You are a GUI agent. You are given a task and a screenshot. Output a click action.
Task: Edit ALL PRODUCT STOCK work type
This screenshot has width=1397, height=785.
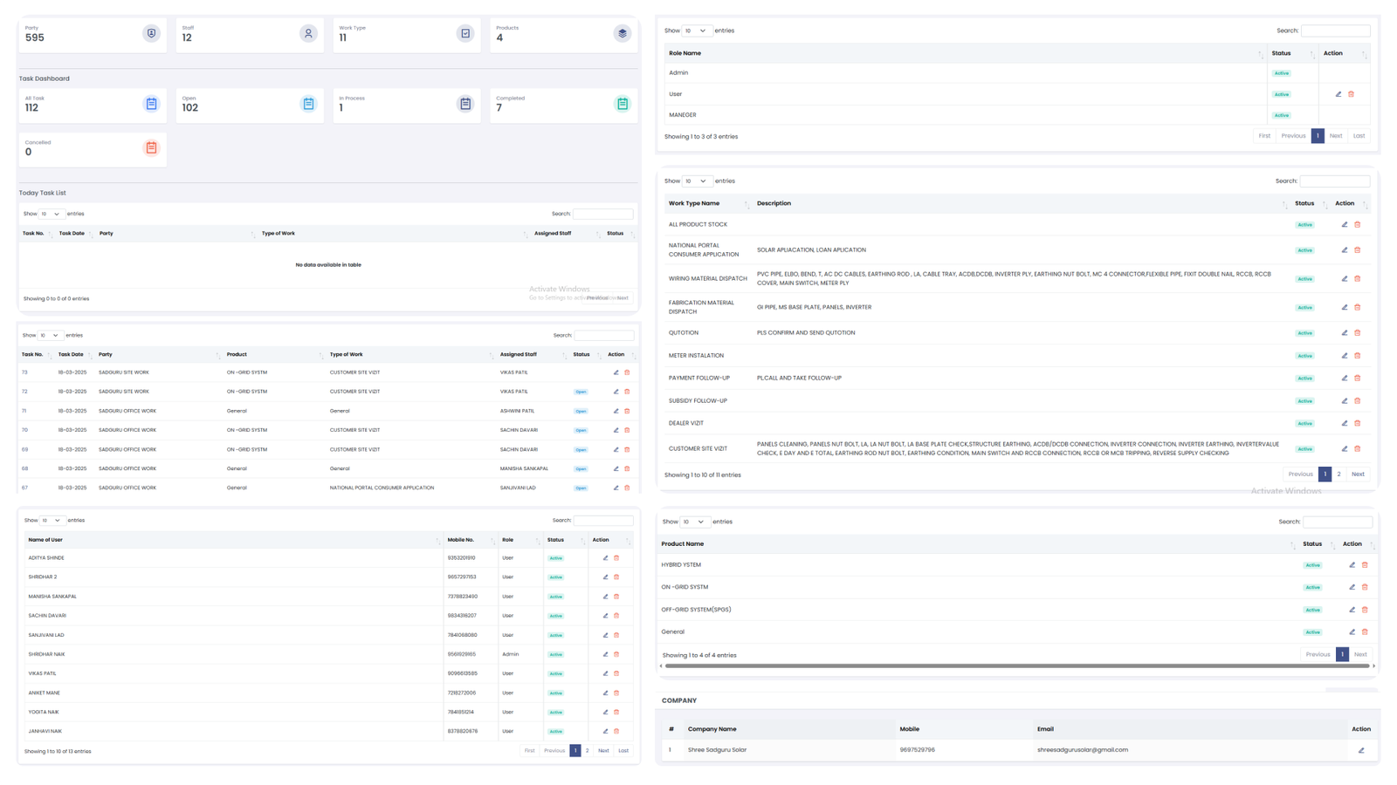1345,224
